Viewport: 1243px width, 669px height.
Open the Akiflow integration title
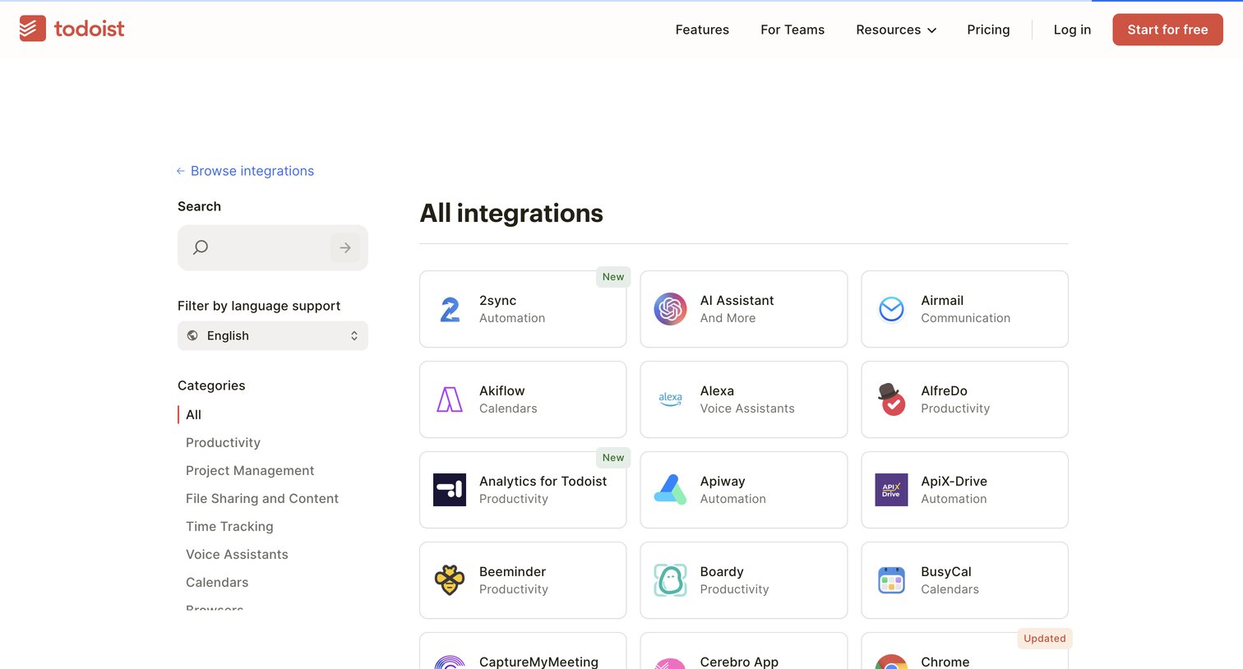[x=501, y=391]
